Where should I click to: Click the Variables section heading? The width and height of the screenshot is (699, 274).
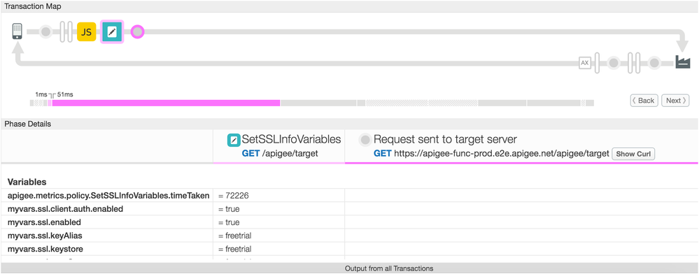[x=27, y=182]
